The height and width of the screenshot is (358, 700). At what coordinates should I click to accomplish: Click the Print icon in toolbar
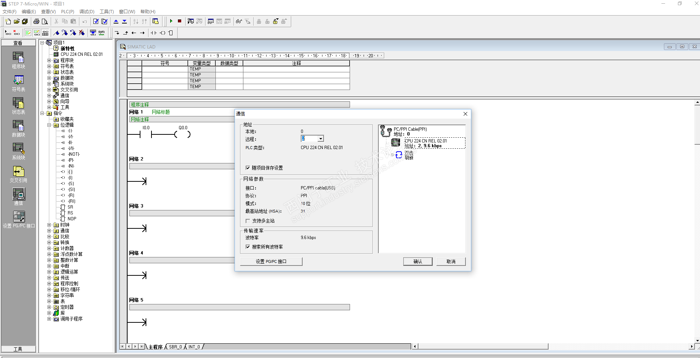[x=36, y=21]
